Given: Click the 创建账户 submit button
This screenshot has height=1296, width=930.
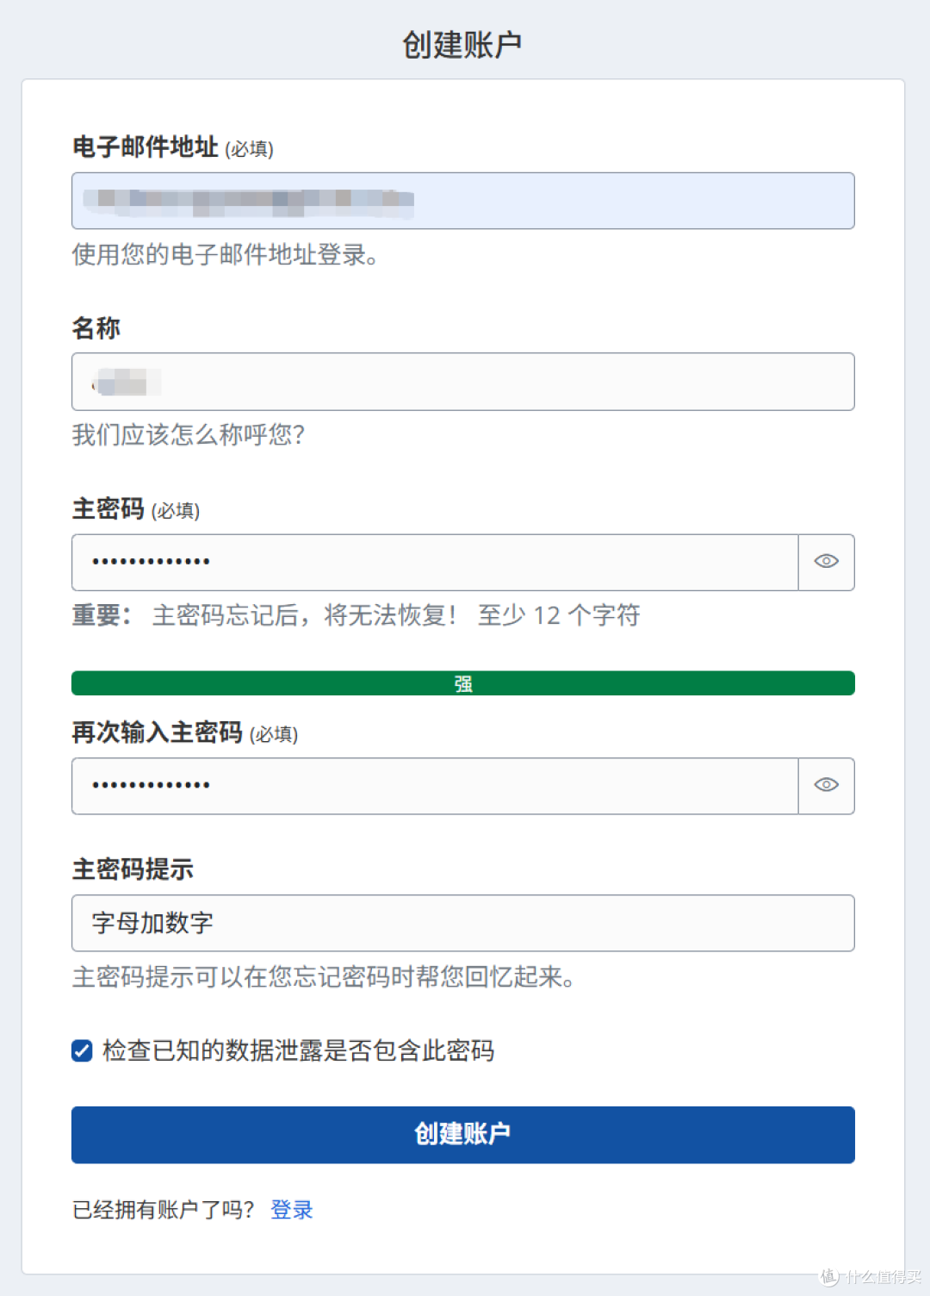Looking at the screenshot, I should coord(463,1134).
